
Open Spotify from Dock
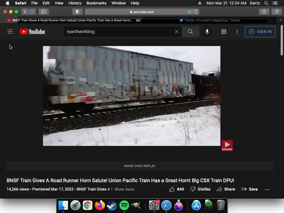click(x=124, y=206)
